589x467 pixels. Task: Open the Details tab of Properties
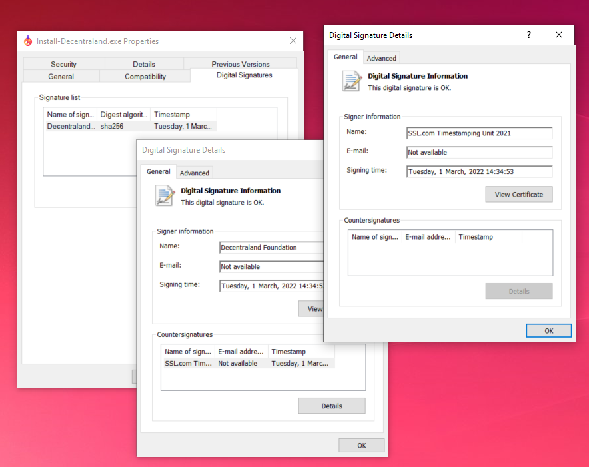144,64
